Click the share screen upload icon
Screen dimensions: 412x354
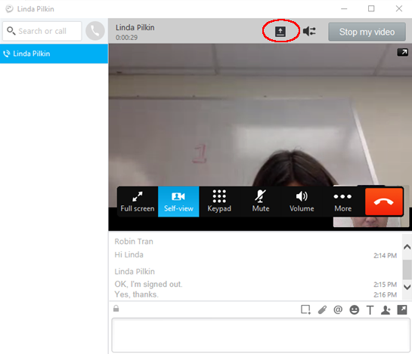(280, 32)
